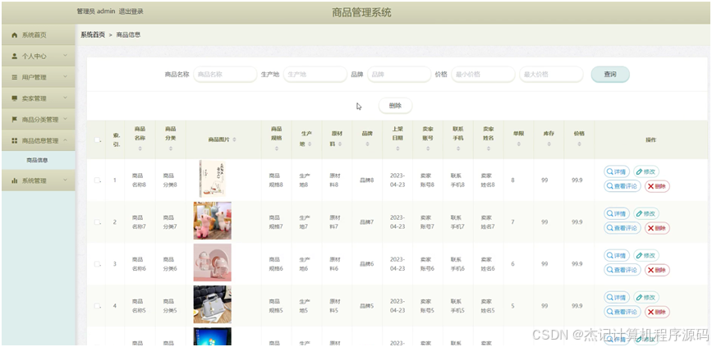Click the 系统首页 breadcrumb link

point(93,35)
